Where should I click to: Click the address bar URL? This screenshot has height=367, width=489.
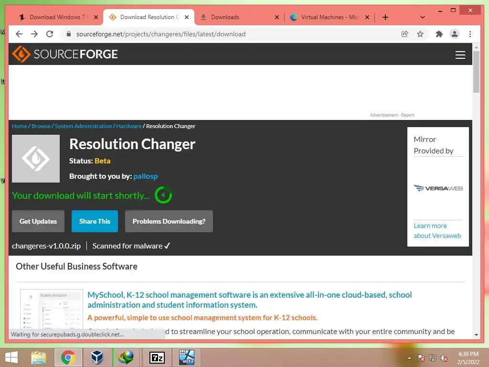pos(161,34)
